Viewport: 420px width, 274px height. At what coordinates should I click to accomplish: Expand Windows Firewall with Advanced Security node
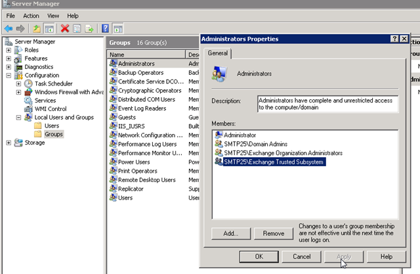point(18,92)
